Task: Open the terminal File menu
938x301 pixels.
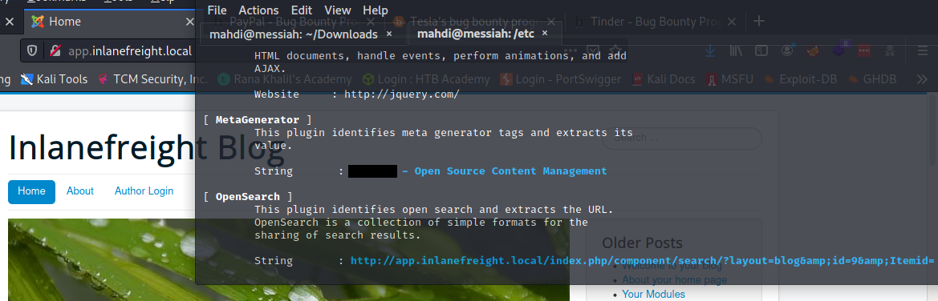Action: pos(217,10)
